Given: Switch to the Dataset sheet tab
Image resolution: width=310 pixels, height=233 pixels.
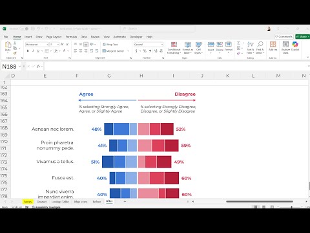Looking at the screenshot, I should (x=41, y=202).
